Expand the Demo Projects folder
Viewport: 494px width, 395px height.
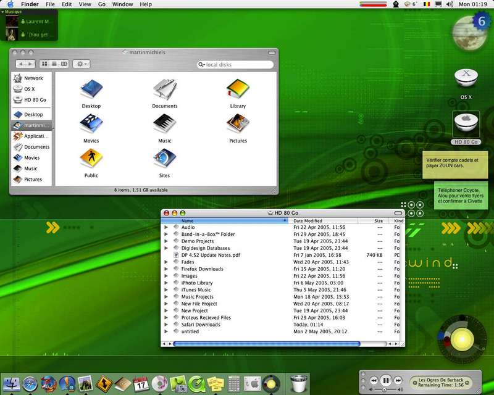pyautogui.click(x=166, y=241)
